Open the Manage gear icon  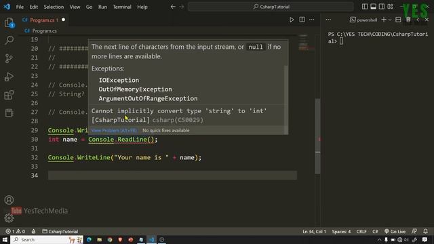(9, 218)
